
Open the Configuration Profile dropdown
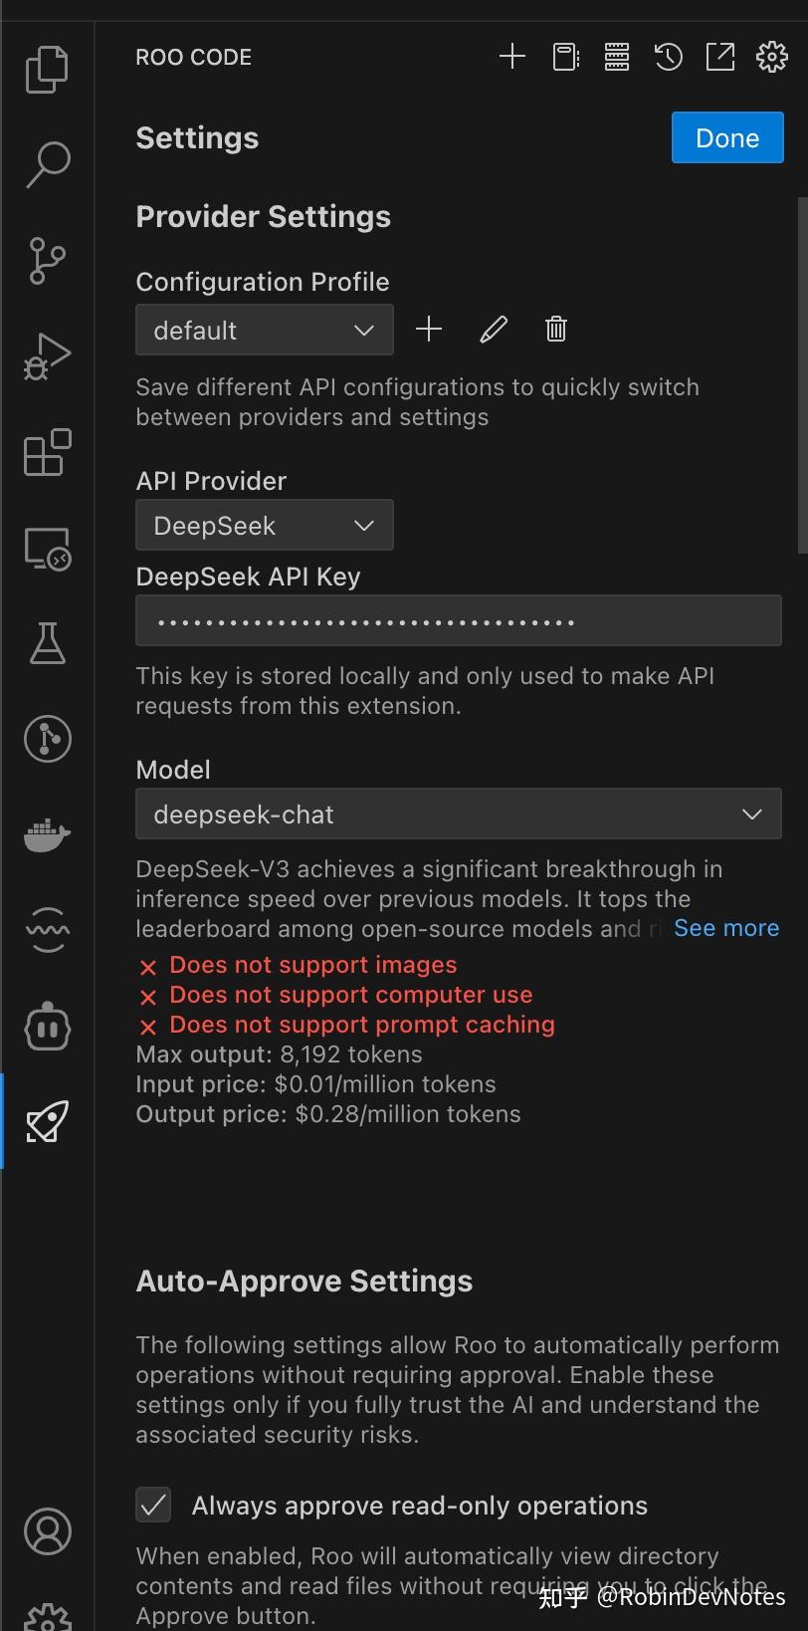point(264,330)
